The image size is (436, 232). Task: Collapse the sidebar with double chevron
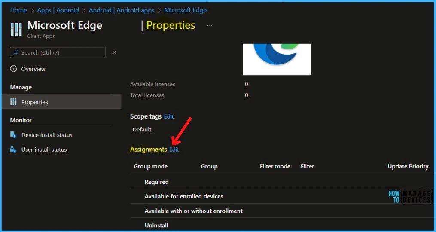point(114,52)
